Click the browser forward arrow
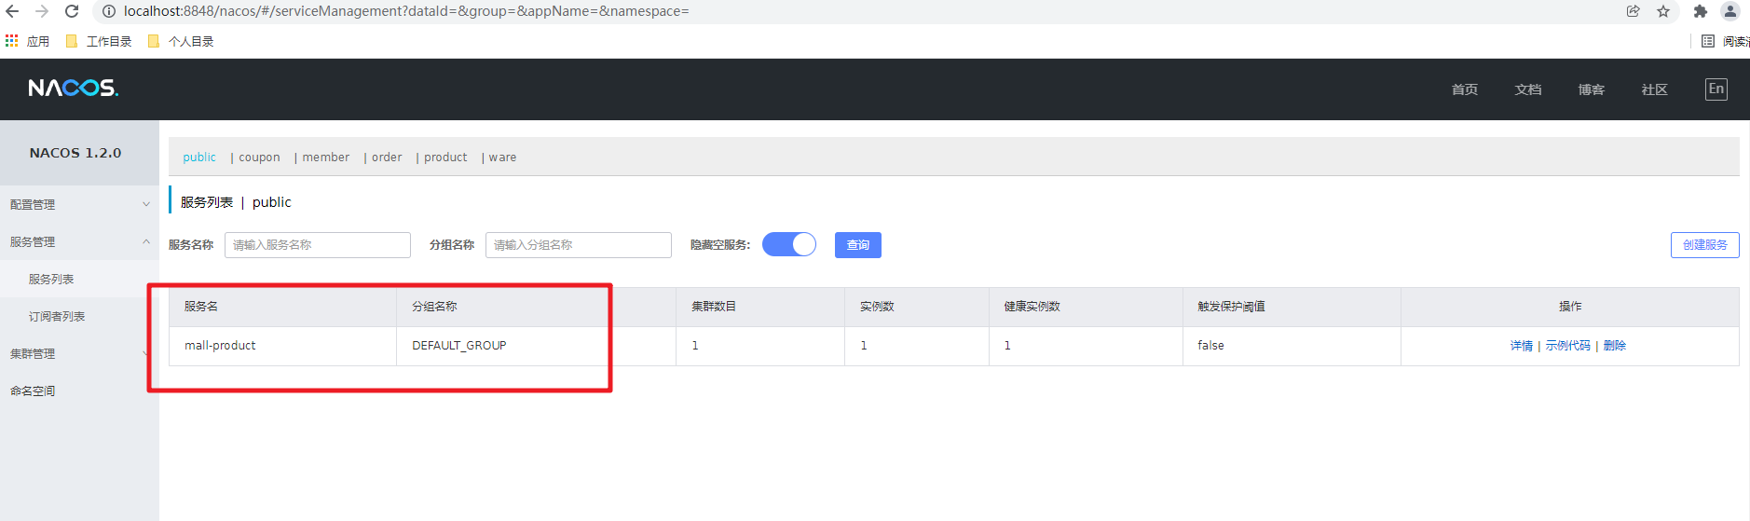The height and width of the screenshot is (521, 1750). coord(42,11)
